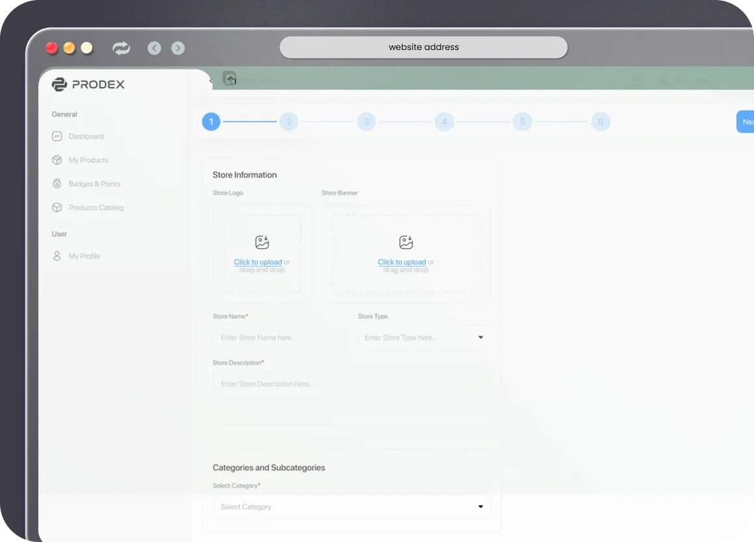Screen dimensions: 754x542
Task: Click the Store Banner upload image icon
Action: point(406,242)
